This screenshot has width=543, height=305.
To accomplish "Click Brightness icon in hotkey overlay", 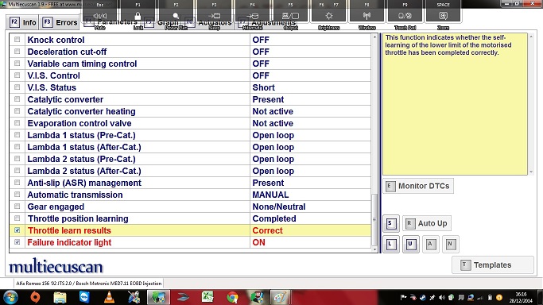I will (x=328, y=16).
